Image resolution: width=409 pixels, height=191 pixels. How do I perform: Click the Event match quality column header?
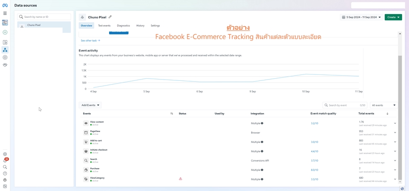(323, 114)
